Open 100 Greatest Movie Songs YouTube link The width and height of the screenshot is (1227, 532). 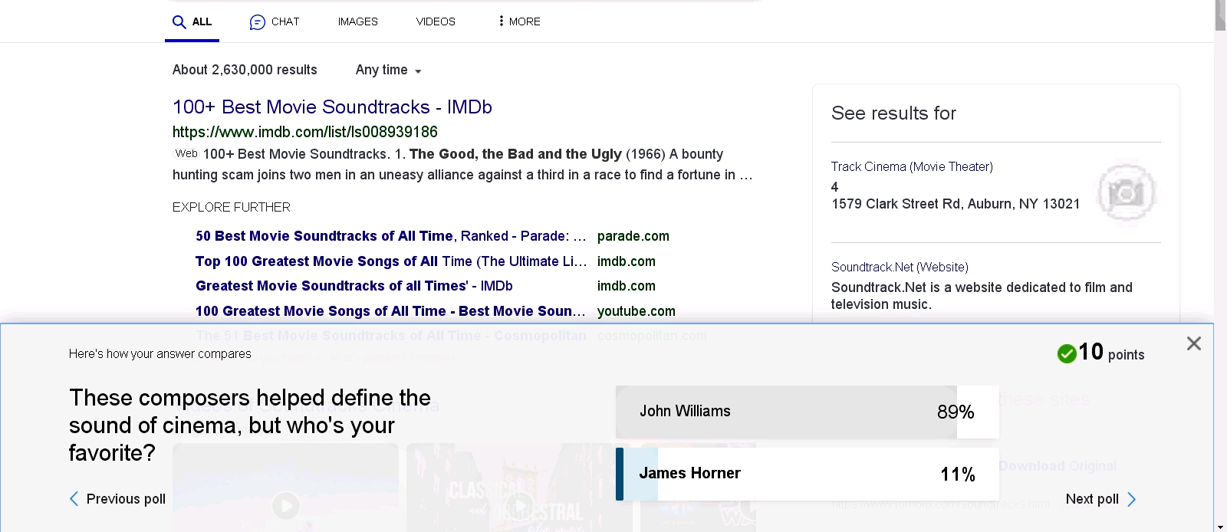390,311
